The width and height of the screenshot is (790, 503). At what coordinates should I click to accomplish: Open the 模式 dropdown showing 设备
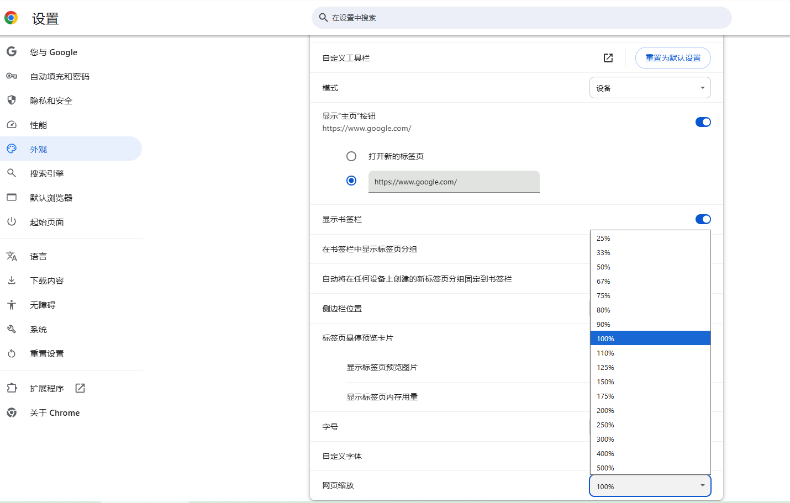click(650, 88)
